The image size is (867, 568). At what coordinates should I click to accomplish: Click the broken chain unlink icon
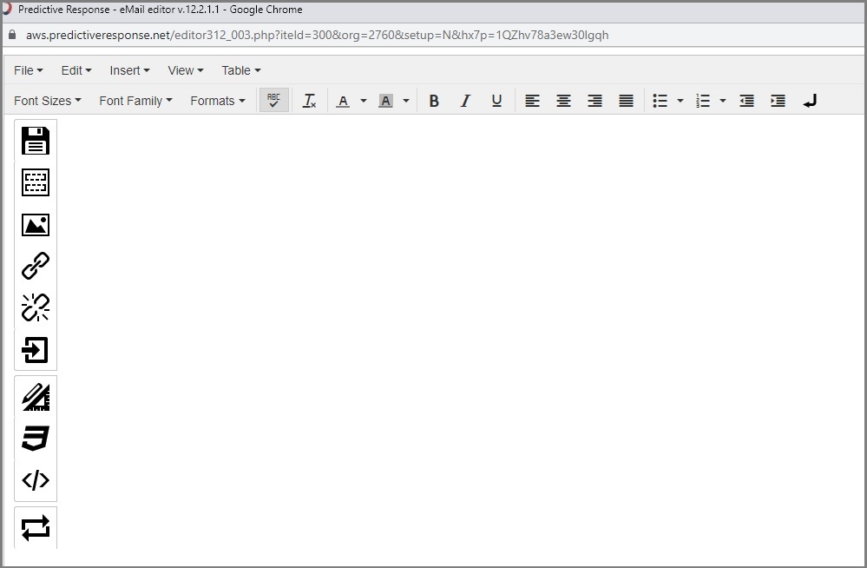(x=36, y=307)
